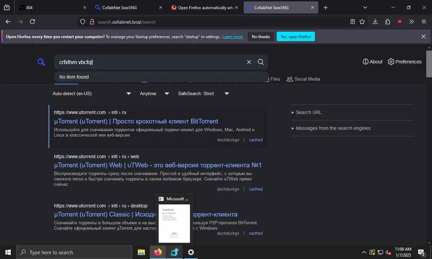Viewport: 432px width, 259px height.
Task: Open options dots for first uTorrent result
Action: 244,140
